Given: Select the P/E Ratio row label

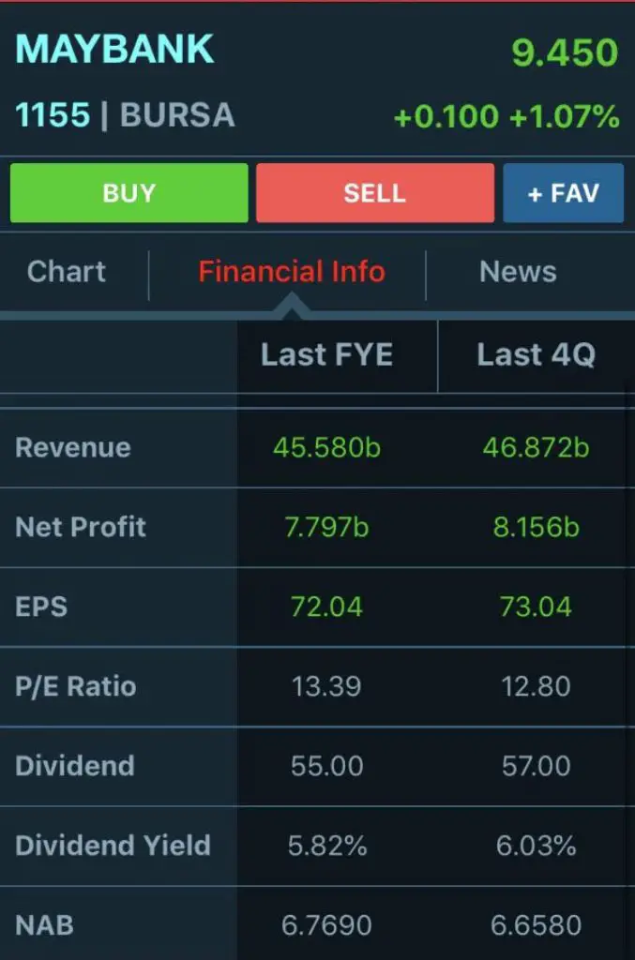Looking at the screenshot, I should click(75, 686).
